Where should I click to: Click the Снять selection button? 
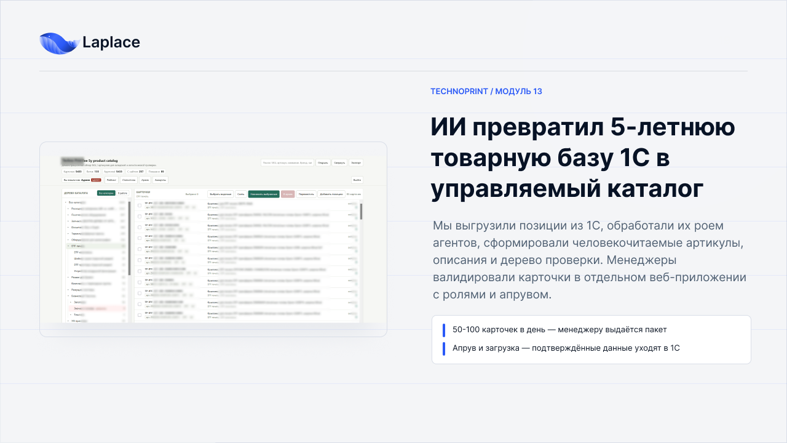(x=241, y=194)
